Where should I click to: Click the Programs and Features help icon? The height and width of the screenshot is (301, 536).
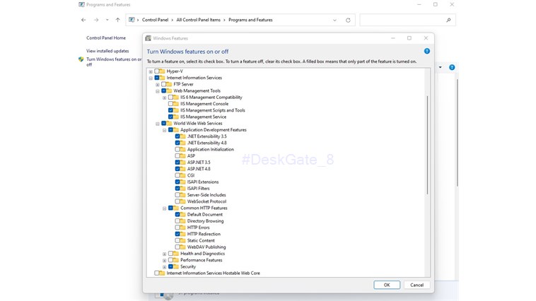(452, 67)
